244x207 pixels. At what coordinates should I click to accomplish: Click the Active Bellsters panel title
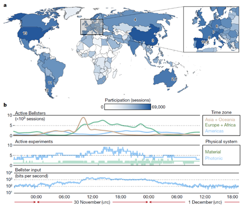[x=30, y=113]
